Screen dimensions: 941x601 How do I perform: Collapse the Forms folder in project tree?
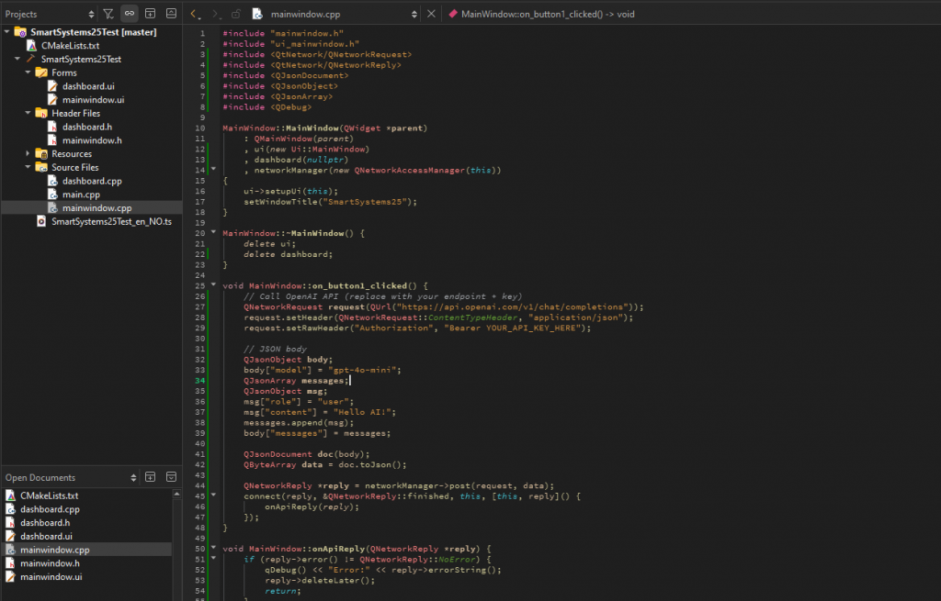click(x=28, y=72)
